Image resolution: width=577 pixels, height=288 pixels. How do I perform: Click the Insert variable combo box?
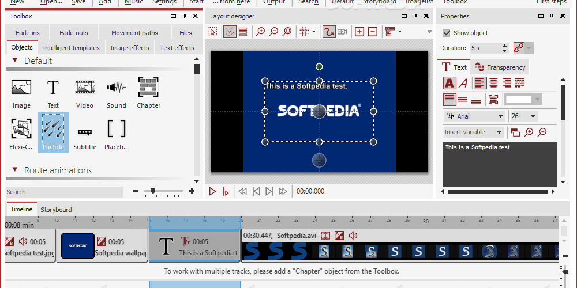[x=474, y=132]
